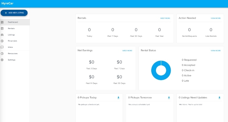Download the Pickups Today list
The width and height of the screenshot is (228, 122).
[x=118, y=98]
